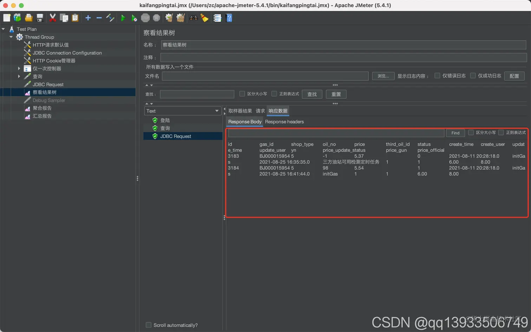Enable 仅错误日志 checkbox
Image resolution: width=531 pixels, height=332 pixels.
point(437,76)
